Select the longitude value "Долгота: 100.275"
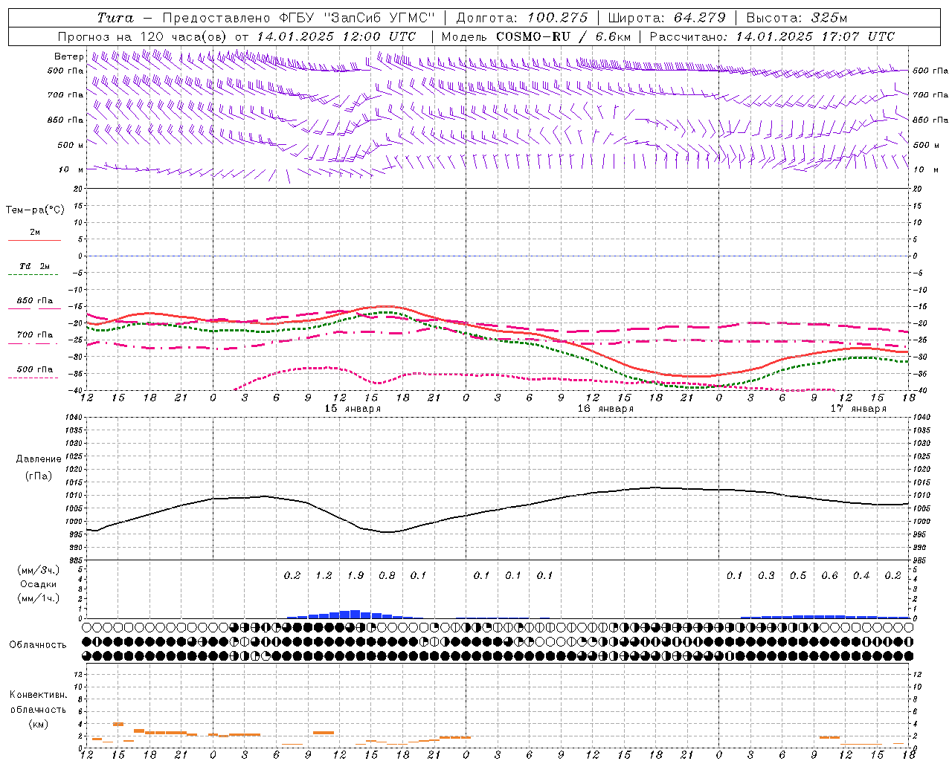Screen dimensions: 952x761 (521, 18)
